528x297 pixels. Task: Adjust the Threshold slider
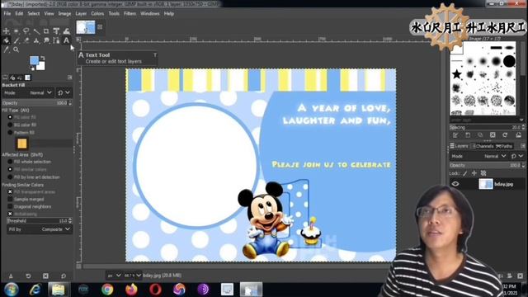39,221
